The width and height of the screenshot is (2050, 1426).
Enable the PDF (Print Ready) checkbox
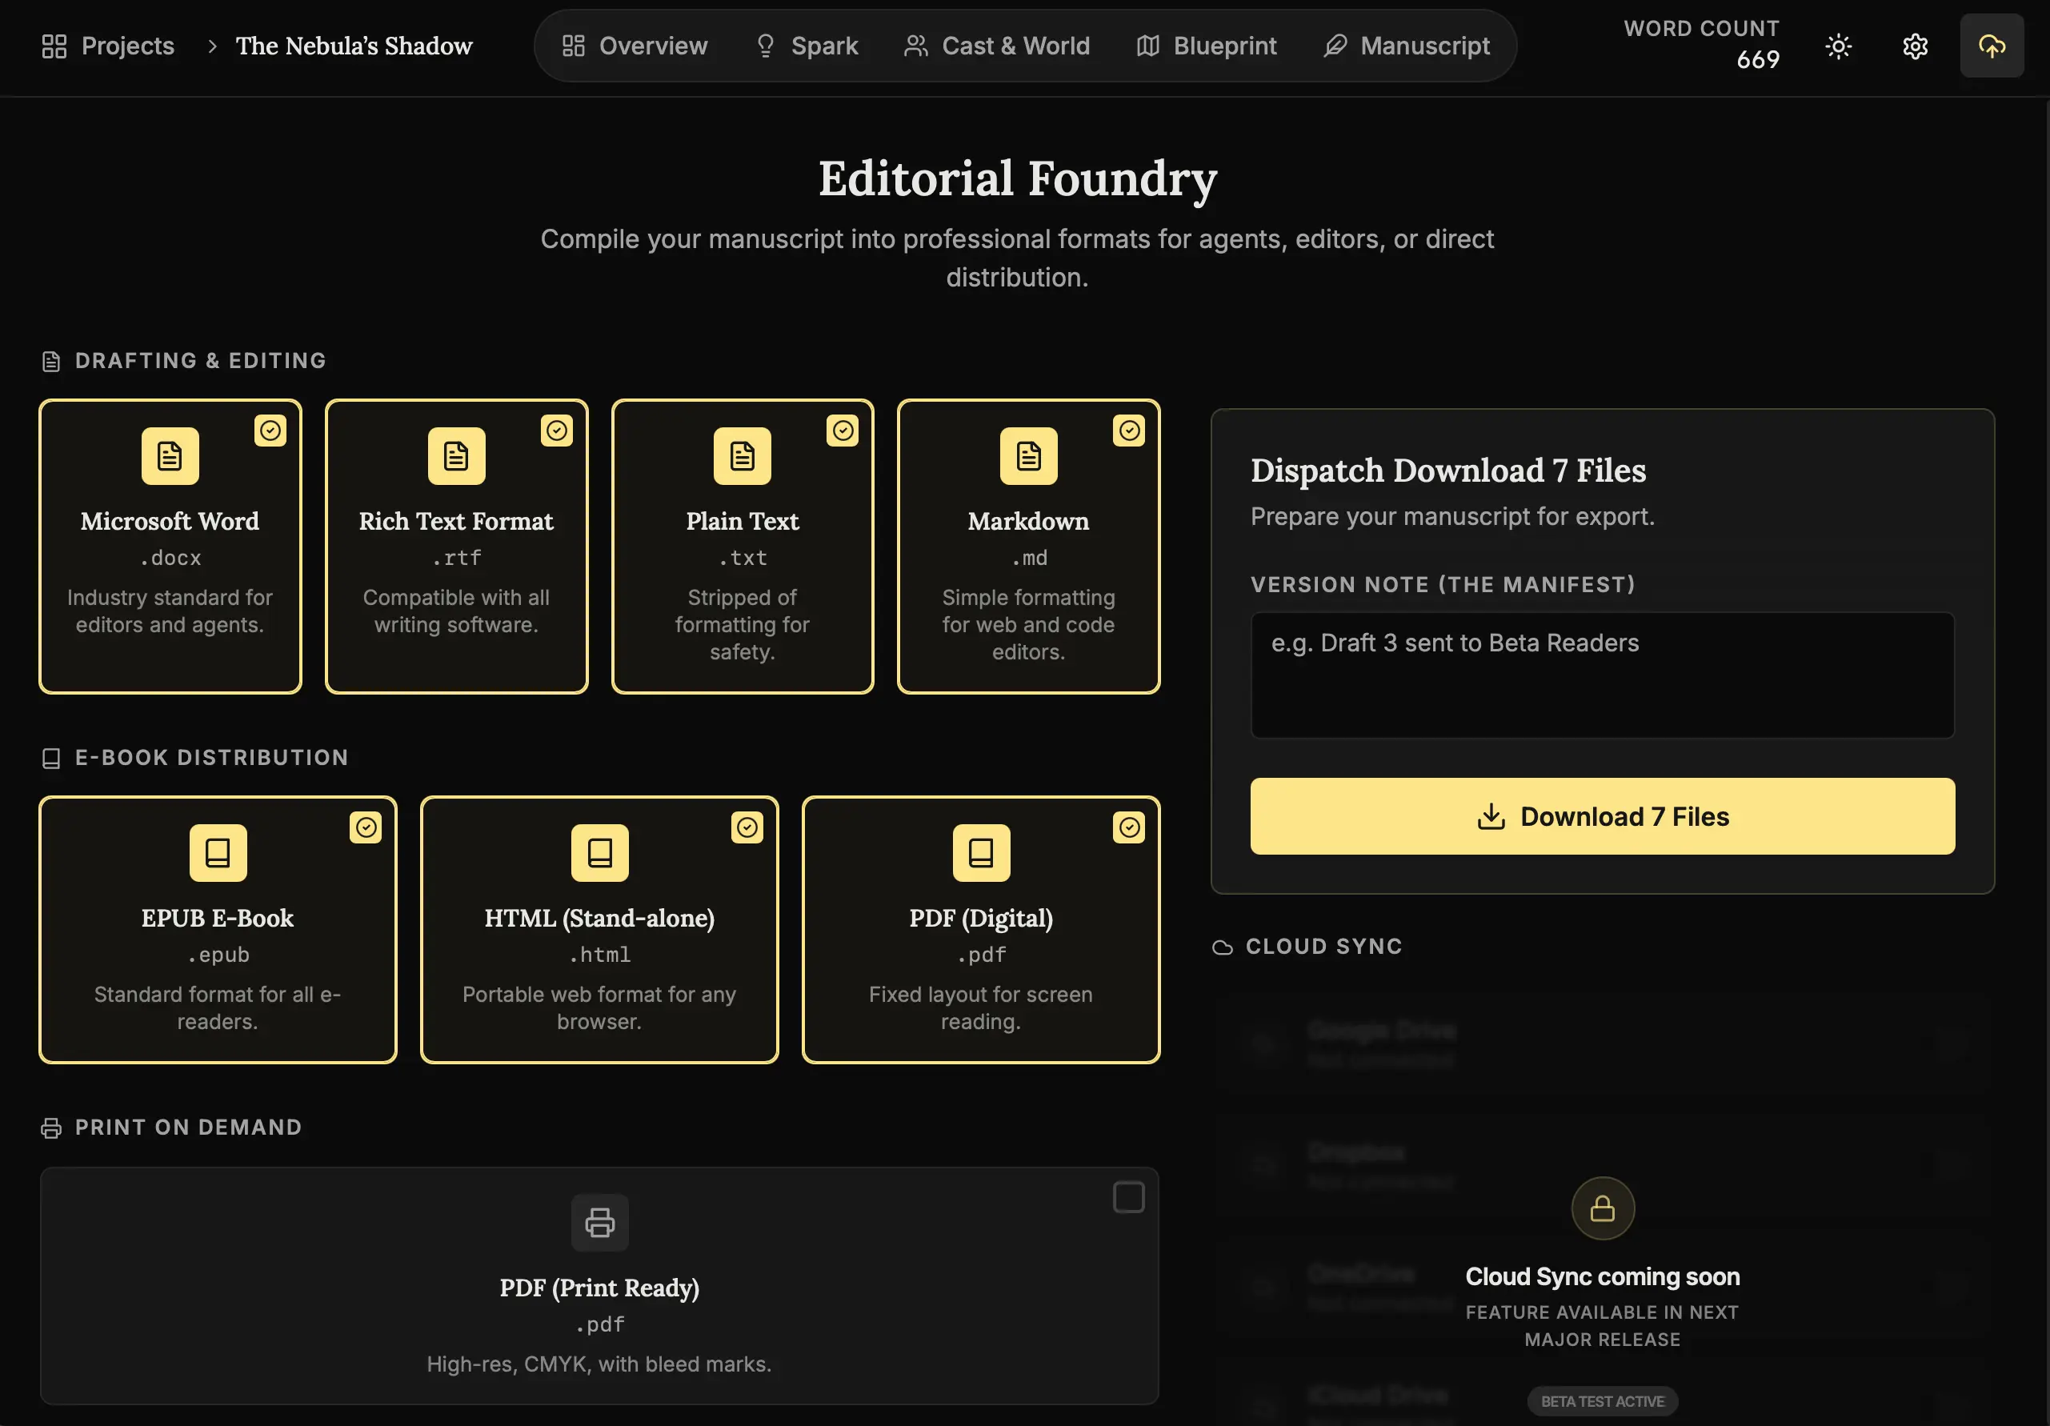tap(1128, 1197)
